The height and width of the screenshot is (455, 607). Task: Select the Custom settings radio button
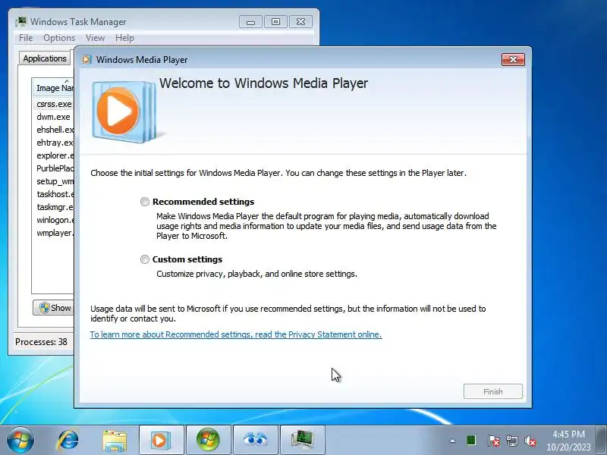click(145, 259)
